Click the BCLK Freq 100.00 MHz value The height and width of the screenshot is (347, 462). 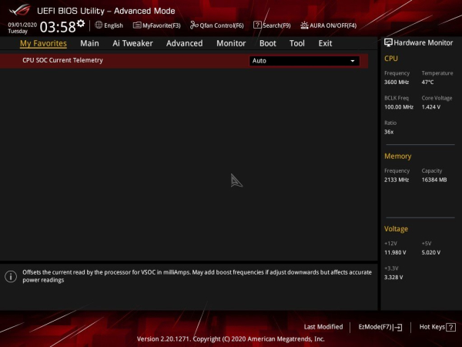tap(399, 107)
